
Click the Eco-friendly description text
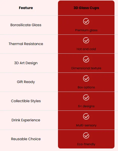86,144
